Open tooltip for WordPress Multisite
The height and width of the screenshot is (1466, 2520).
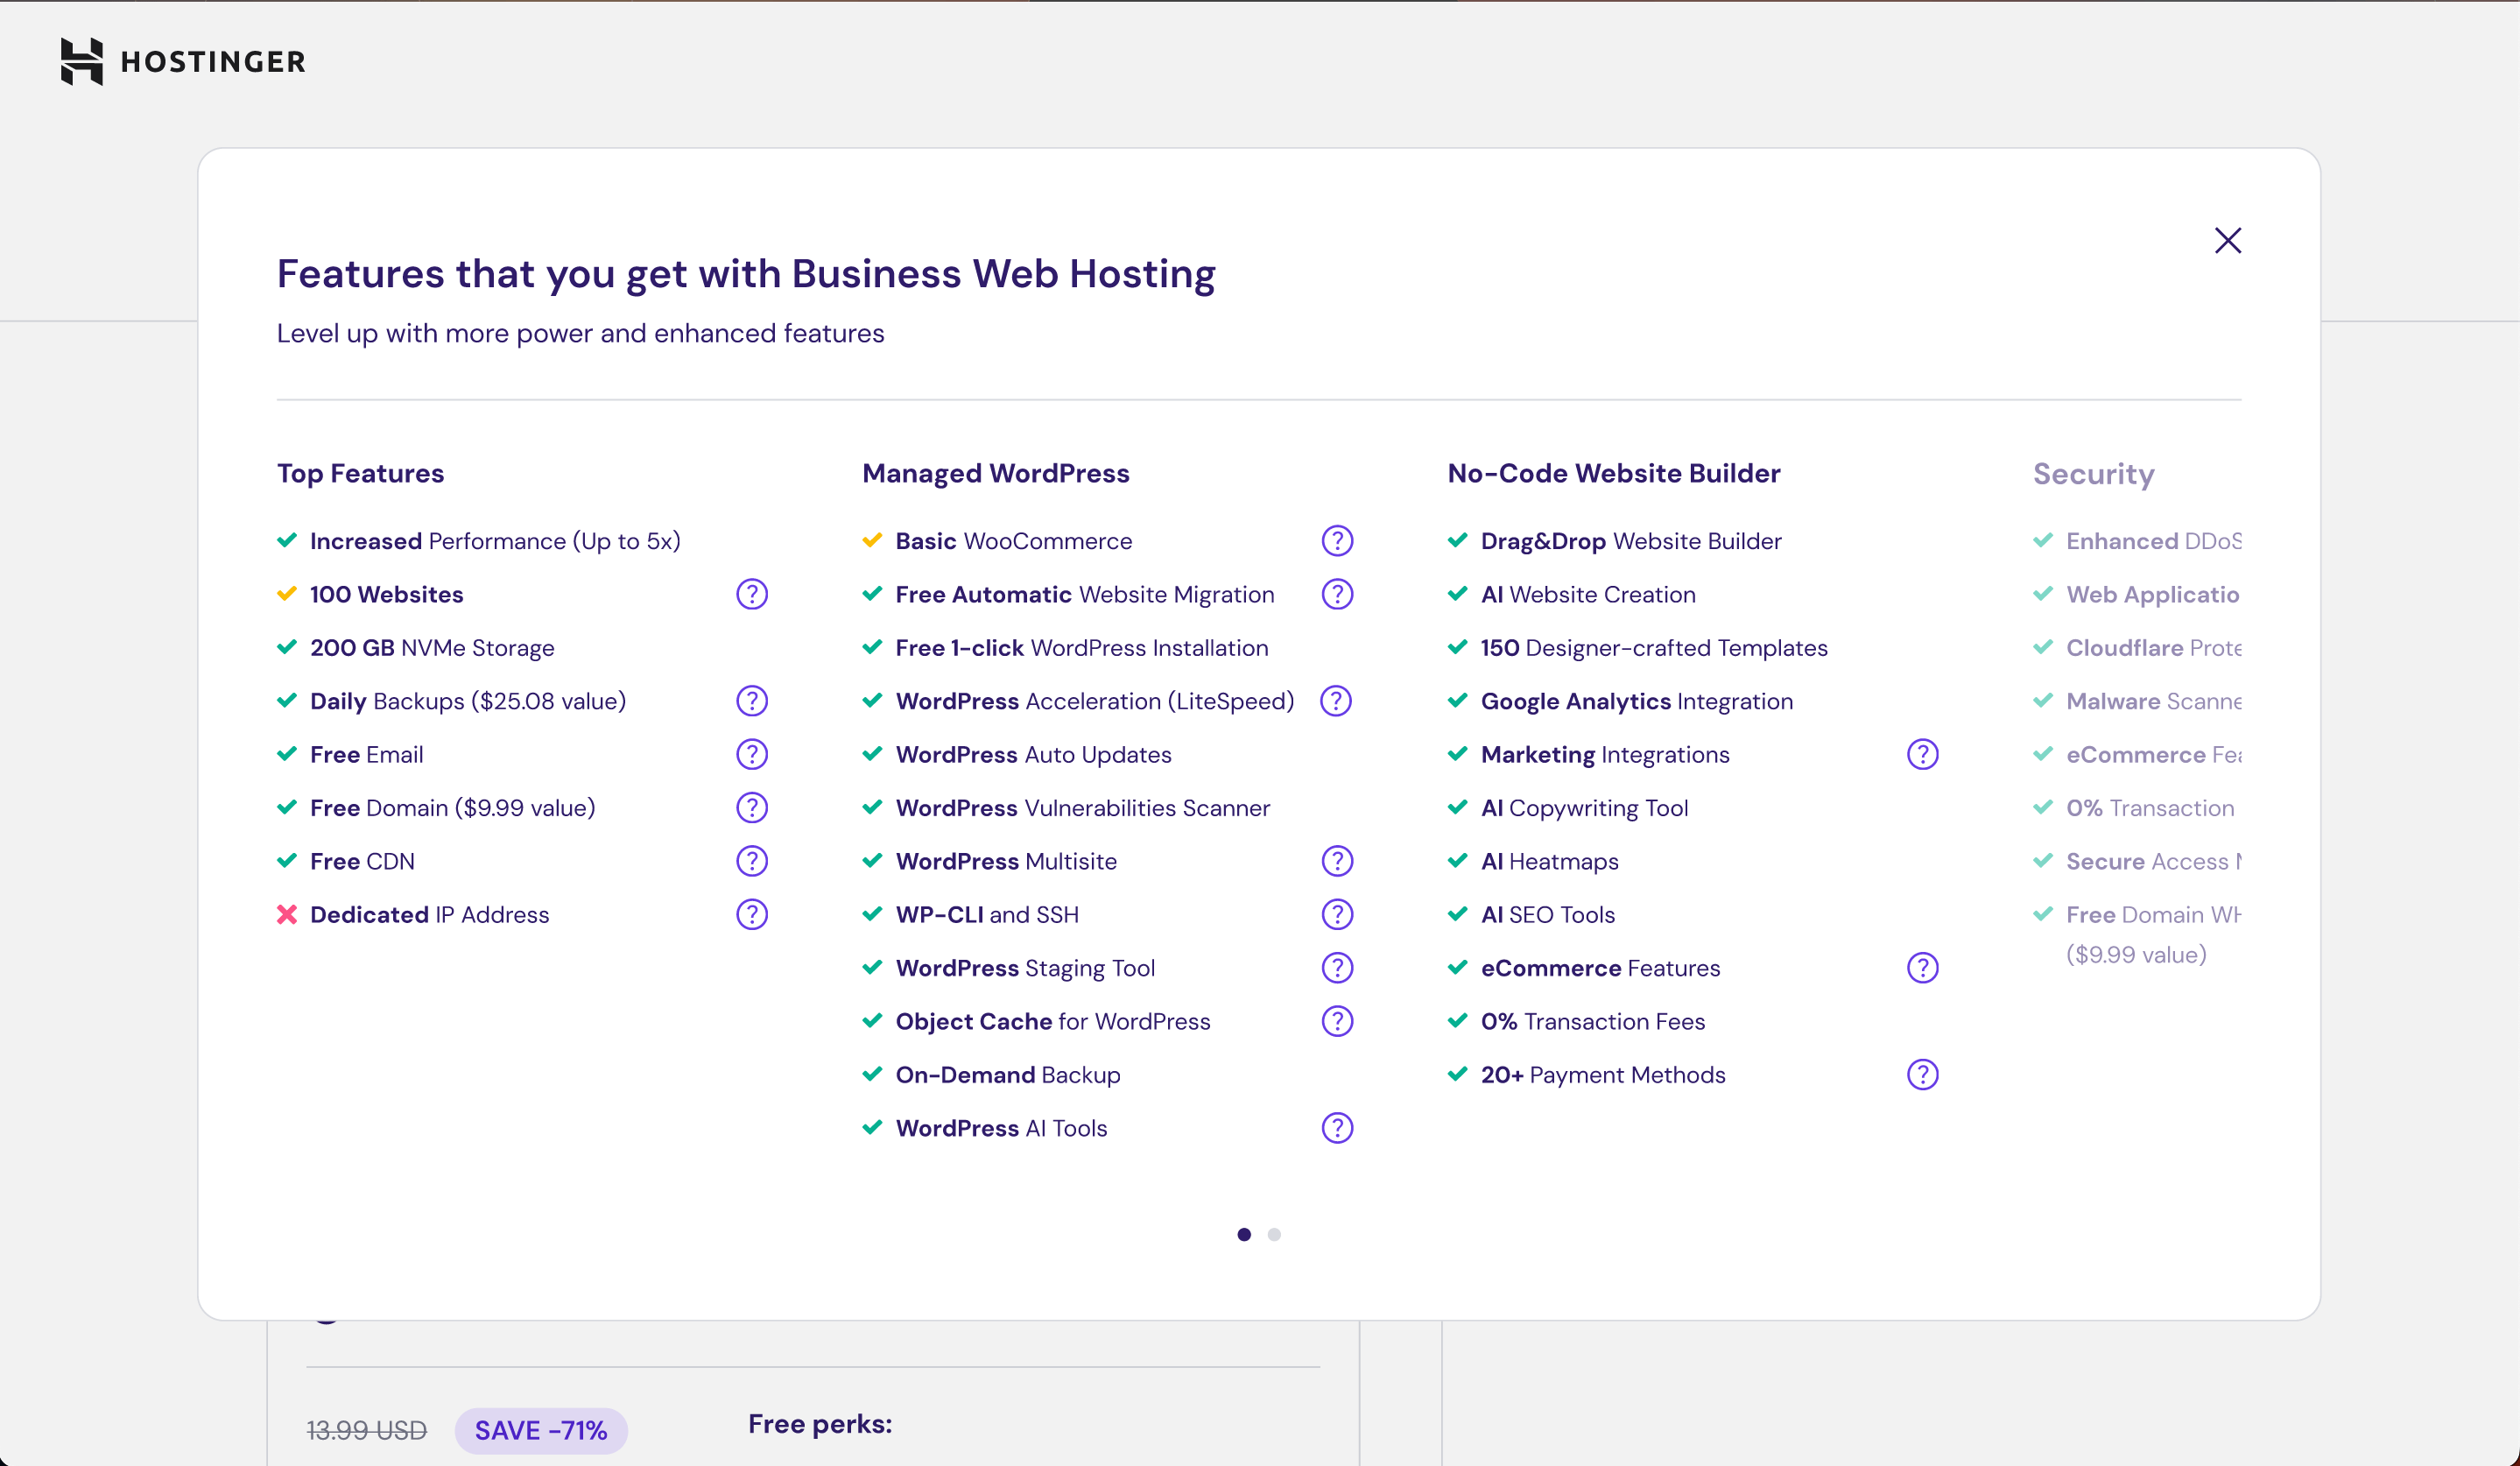pos(1337,861)
